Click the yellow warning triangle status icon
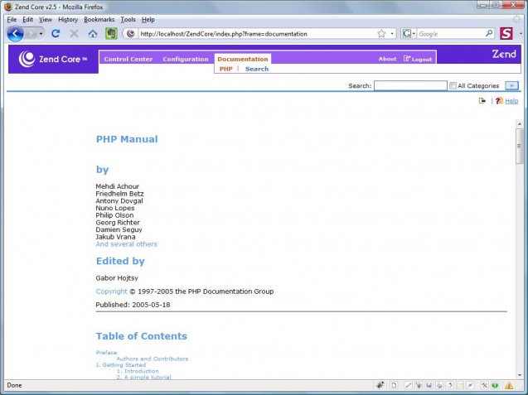Viewport: 528px width, 395px height. 509,385
